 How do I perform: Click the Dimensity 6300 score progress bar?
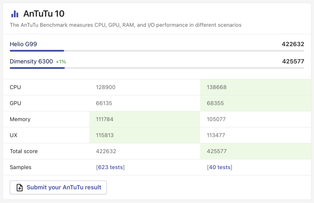(157, 68)
